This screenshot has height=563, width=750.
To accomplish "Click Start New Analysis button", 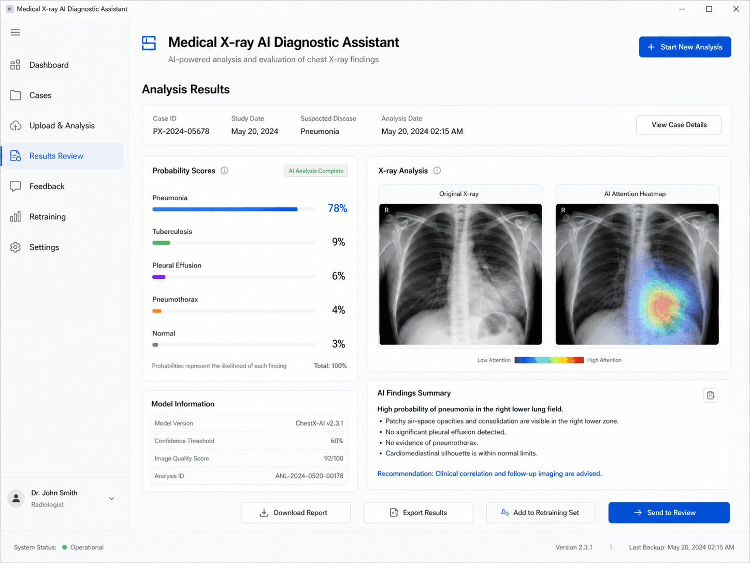I will [685, 47].
